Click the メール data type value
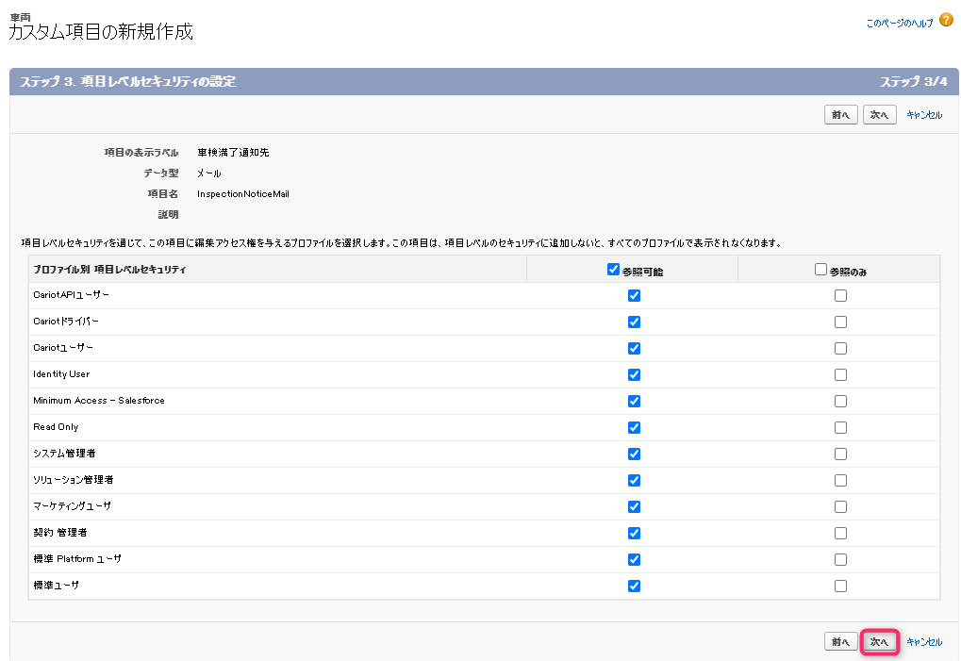 pyautogui.click(x=209, y=173)
